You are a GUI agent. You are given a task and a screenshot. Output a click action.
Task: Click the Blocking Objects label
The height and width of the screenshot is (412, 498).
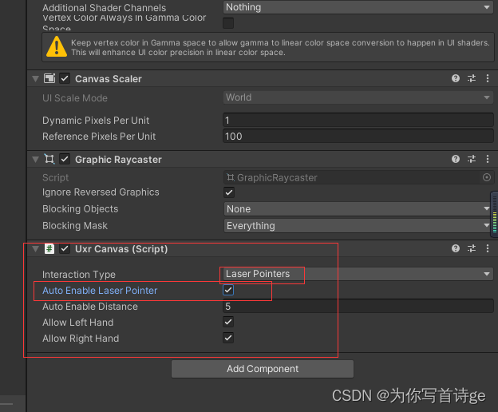(81, 208)
